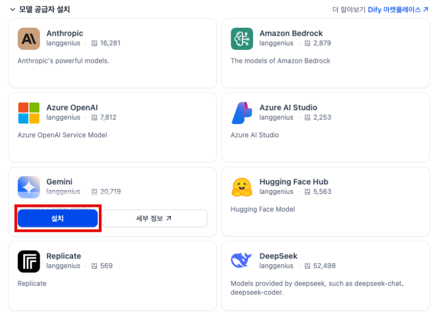Click the DeepSeek models description text
This screenshot has width=439, height=313.
tap(317, 288)
